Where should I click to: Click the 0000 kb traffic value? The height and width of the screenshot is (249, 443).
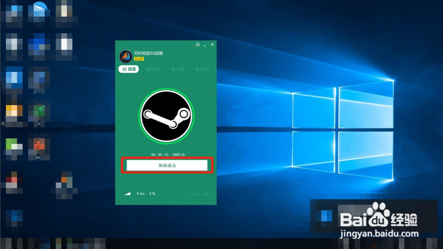click(178, 155)
